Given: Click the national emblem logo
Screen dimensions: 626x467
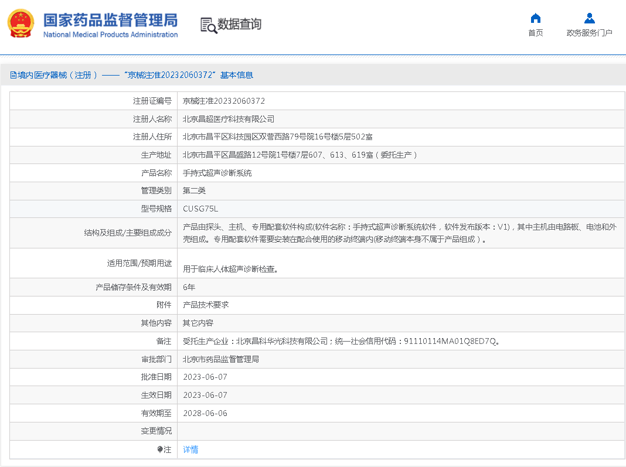Looking at the screenshot, I should [x=21, y=24].
